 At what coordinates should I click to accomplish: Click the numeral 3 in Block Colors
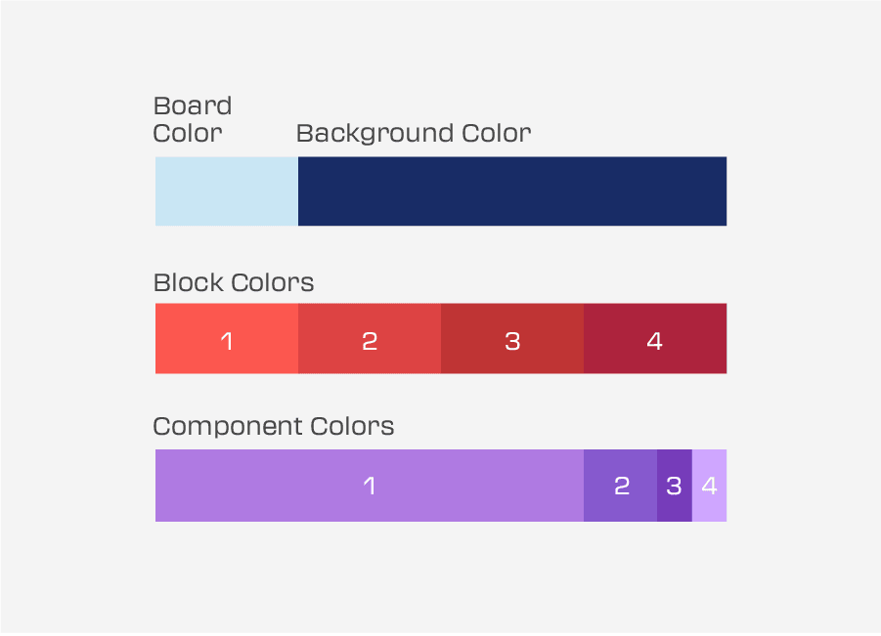pos(512,341)
